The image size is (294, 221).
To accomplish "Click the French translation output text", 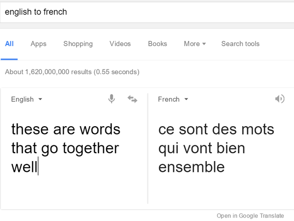I will (216, 148).
